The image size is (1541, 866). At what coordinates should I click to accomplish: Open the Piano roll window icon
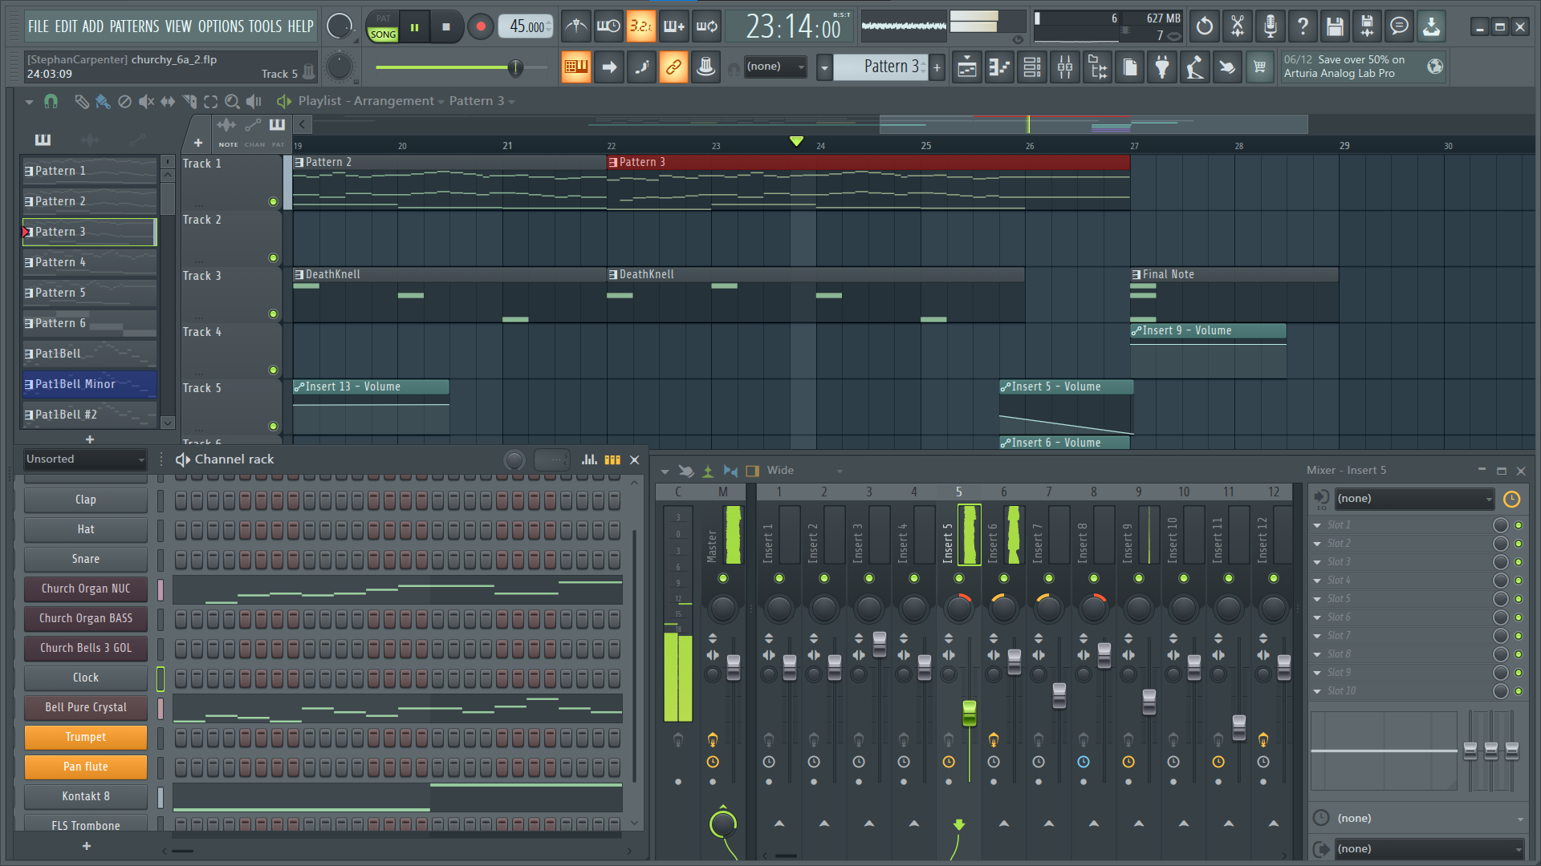point(999,67)
